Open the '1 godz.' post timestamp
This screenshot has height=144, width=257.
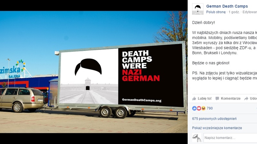[x=234, y=12]
